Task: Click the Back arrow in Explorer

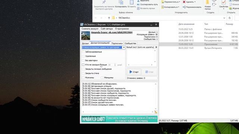Action: point(96,18)
